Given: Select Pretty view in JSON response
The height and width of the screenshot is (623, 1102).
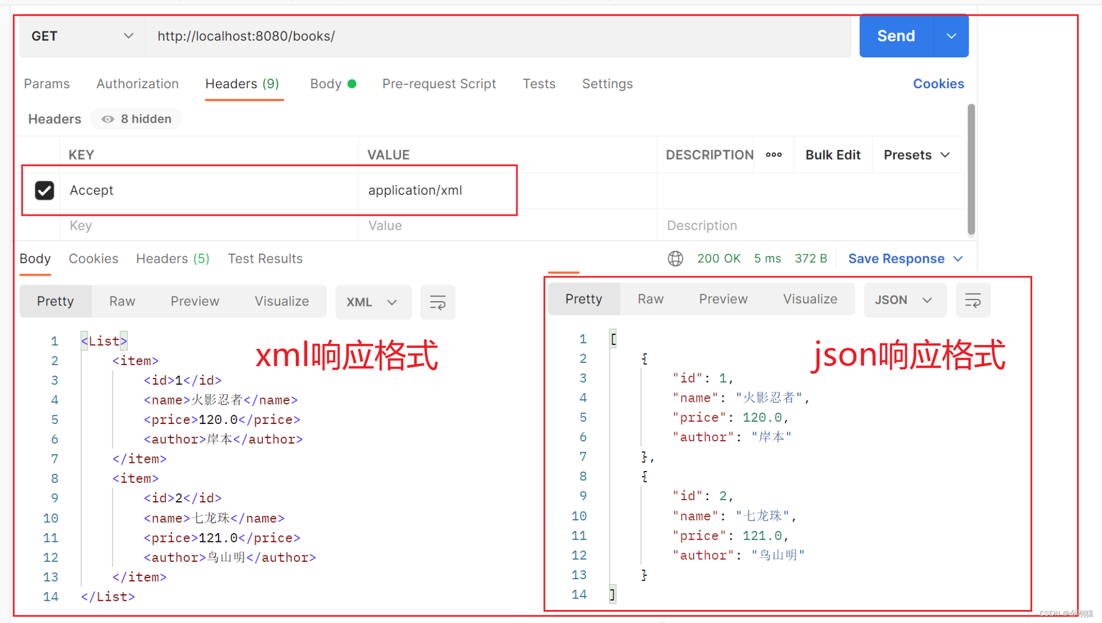Looking at the screenshot, I should 583,299.
